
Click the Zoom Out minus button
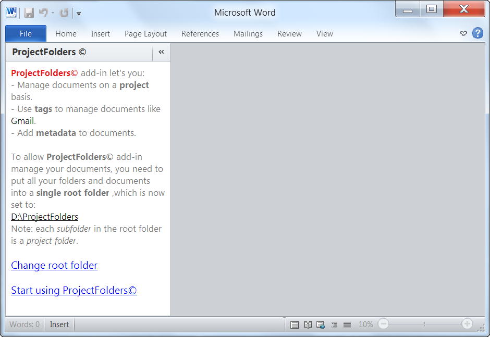pos(384,324)
